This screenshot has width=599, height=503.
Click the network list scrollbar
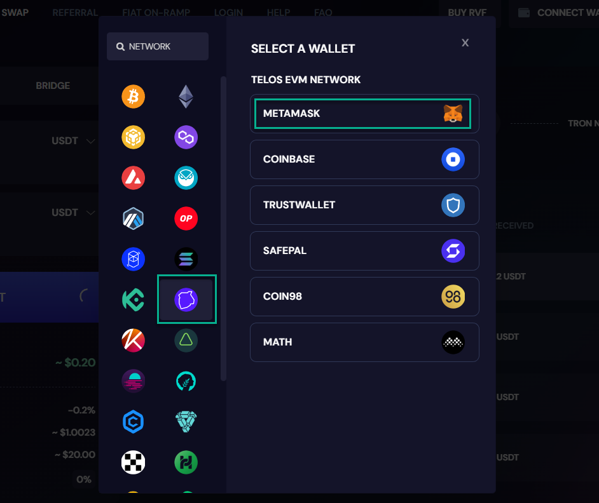[223, 228]
